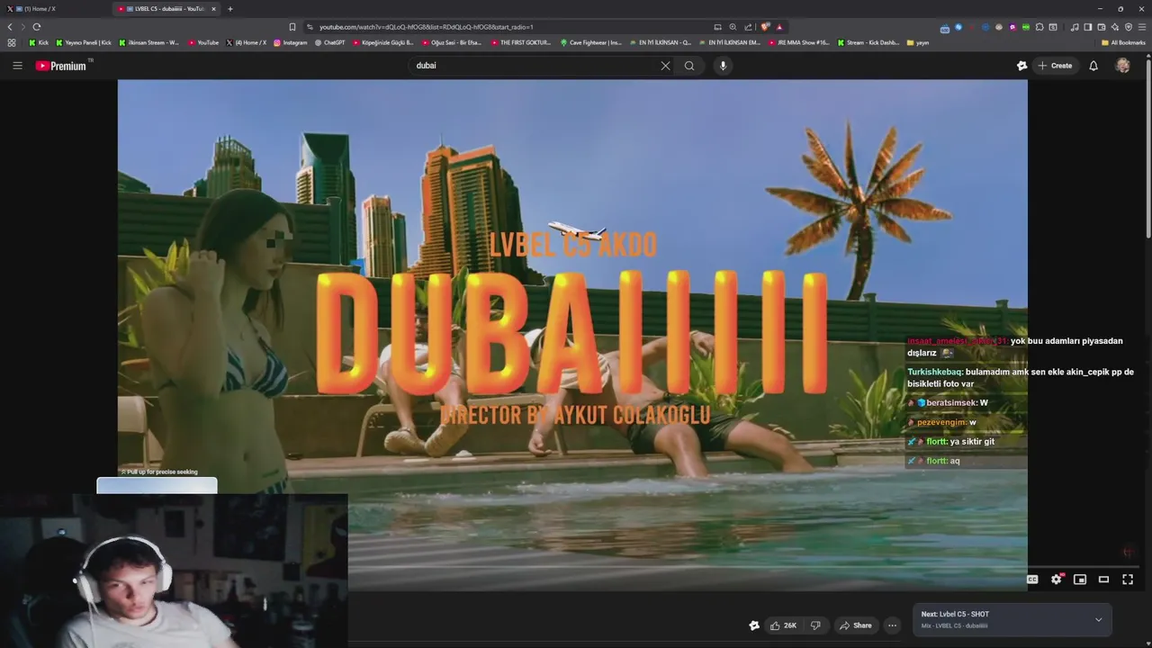Viewport: 1152px width, 648px height.
Task: Expand the Next: Lvbel C5 - SHOT playlist
Action: click(x=1098, y=619)
